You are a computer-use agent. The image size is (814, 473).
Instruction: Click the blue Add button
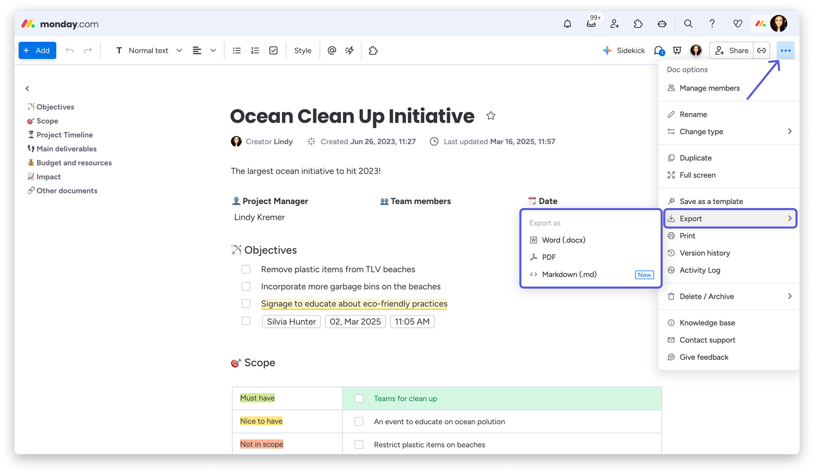tap(37, 50)
